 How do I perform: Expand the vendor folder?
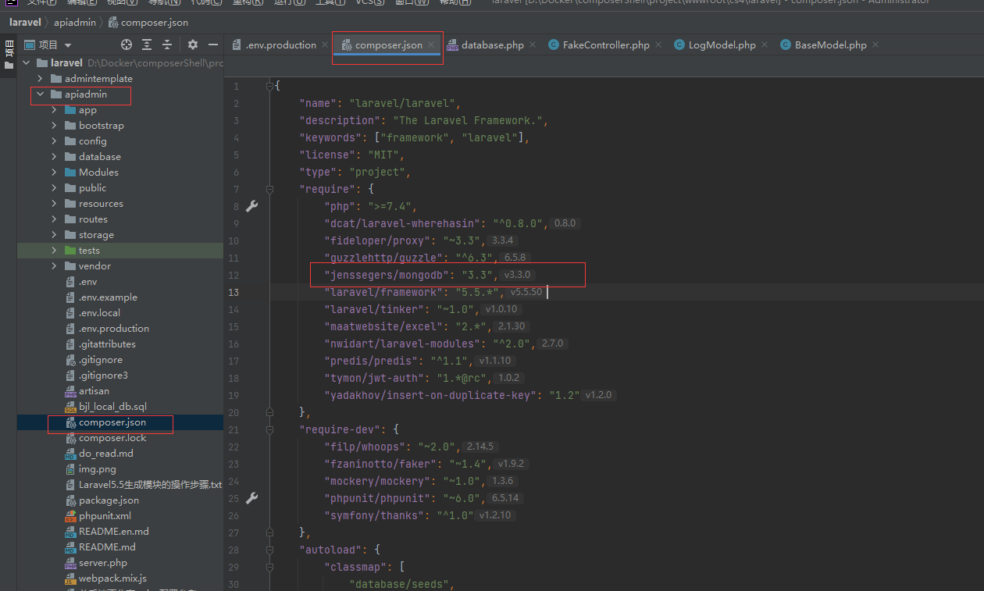54,266
